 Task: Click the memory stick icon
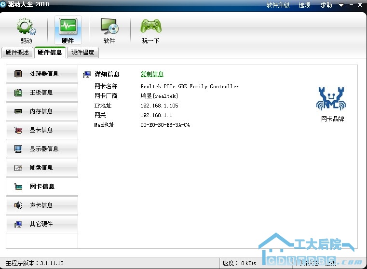click(18, 111)
